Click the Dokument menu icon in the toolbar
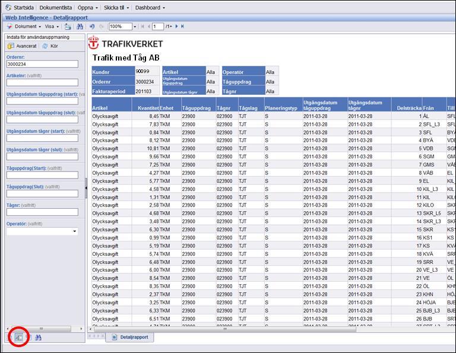 coord(9,27)
